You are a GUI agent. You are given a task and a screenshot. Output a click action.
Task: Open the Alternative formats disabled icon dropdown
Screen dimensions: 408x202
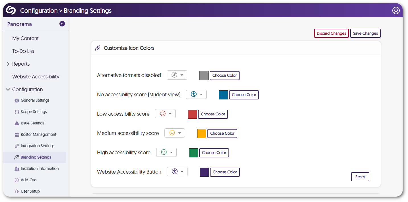click(177, 75)
